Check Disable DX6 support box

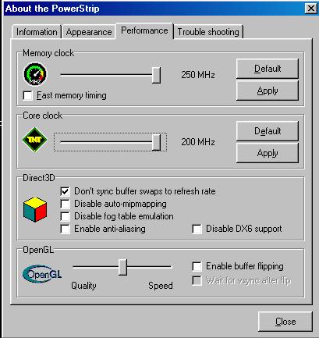tap(197, 229)
